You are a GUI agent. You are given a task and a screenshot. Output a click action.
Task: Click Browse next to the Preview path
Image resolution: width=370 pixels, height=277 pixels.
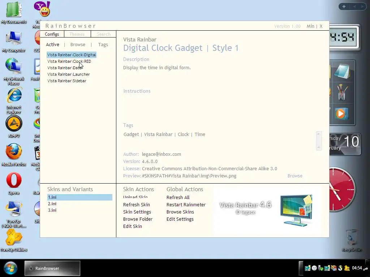point(295,176)
